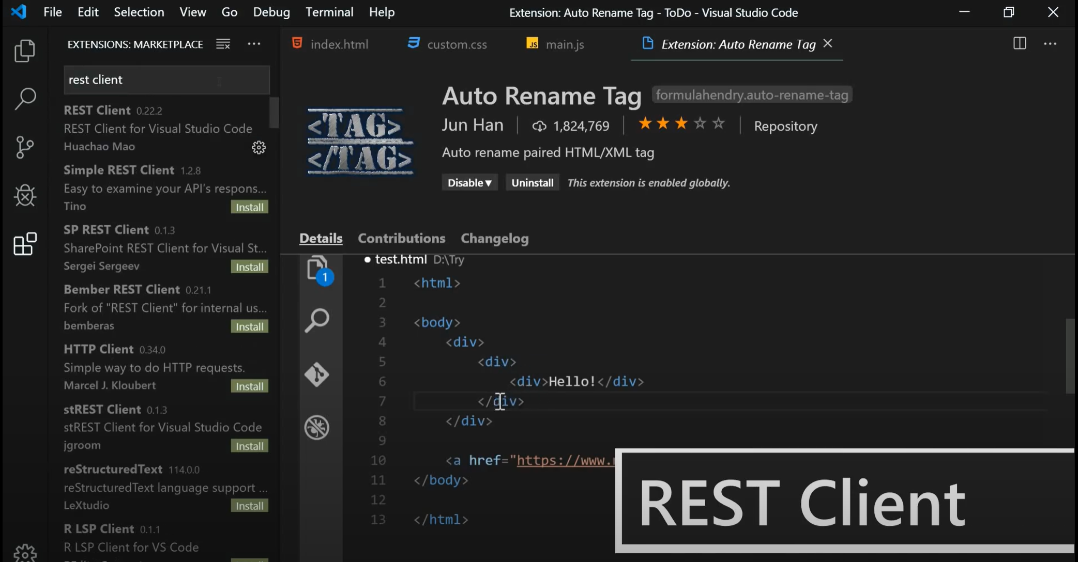This screenshot has width=1078, height=562.
Task: Click the star rating of Auto Rename Tag
Action: point(681,124)
